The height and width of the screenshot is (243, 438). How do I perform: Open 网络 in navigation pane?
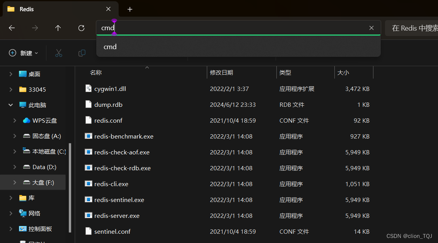click(30, 213)
